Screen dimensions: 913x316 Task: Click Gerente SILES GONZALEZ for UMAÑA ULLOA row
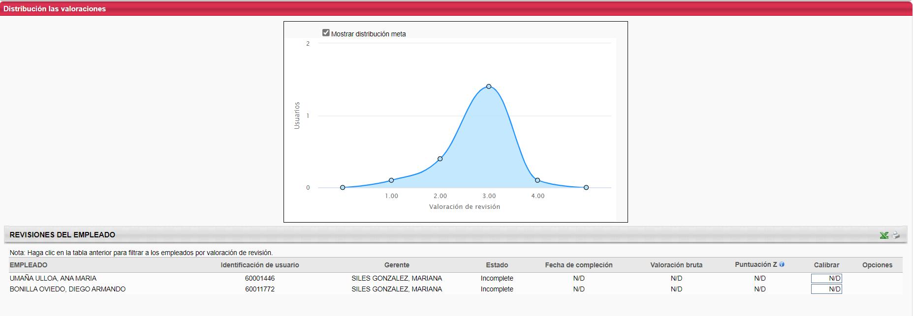(x=397, y=278)
